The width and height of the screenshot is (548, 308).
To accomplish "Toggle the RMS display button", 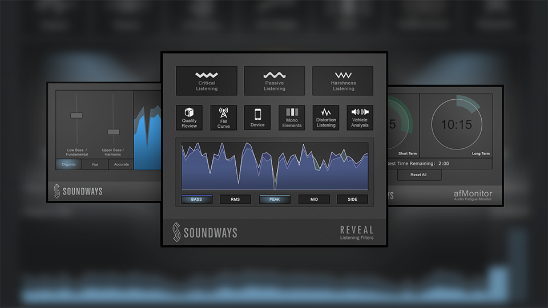I will [x=235, y=199].
